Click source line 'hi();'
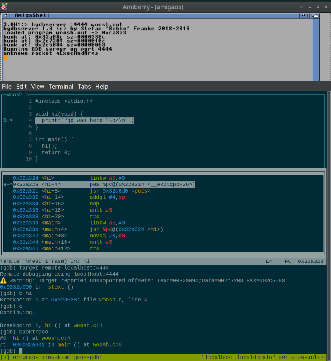This screenshot has height=361, width=331. click(49, 146)
